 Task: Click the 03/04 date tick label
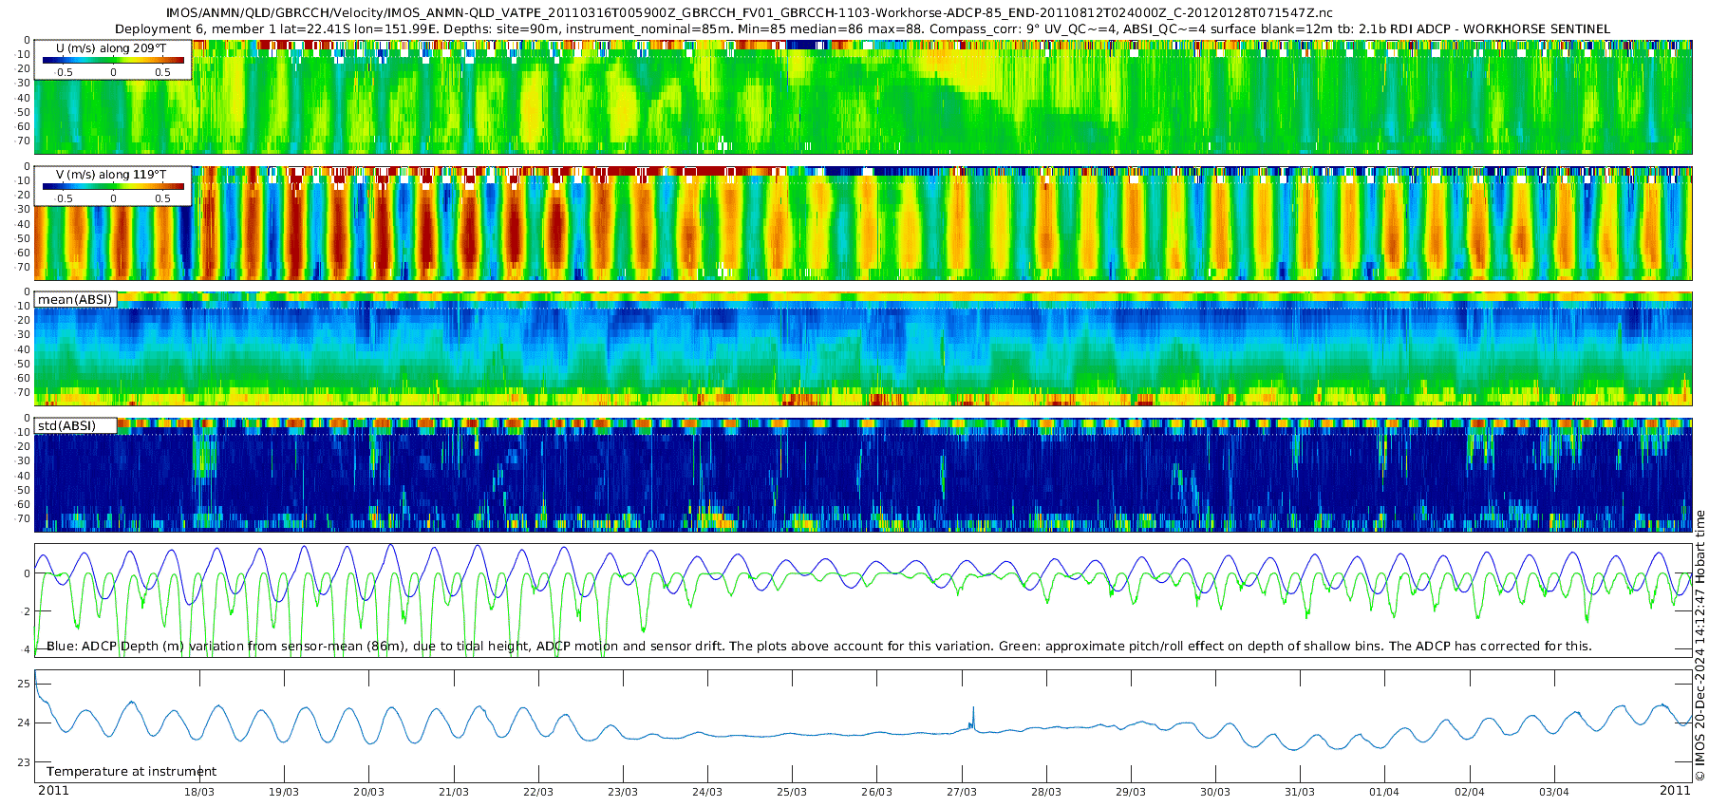pos(1553,792)
